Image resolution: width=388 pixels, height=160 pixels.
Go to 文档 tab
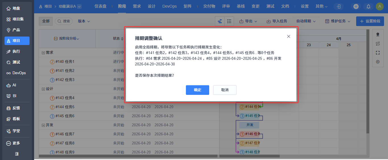pos(285,6)
